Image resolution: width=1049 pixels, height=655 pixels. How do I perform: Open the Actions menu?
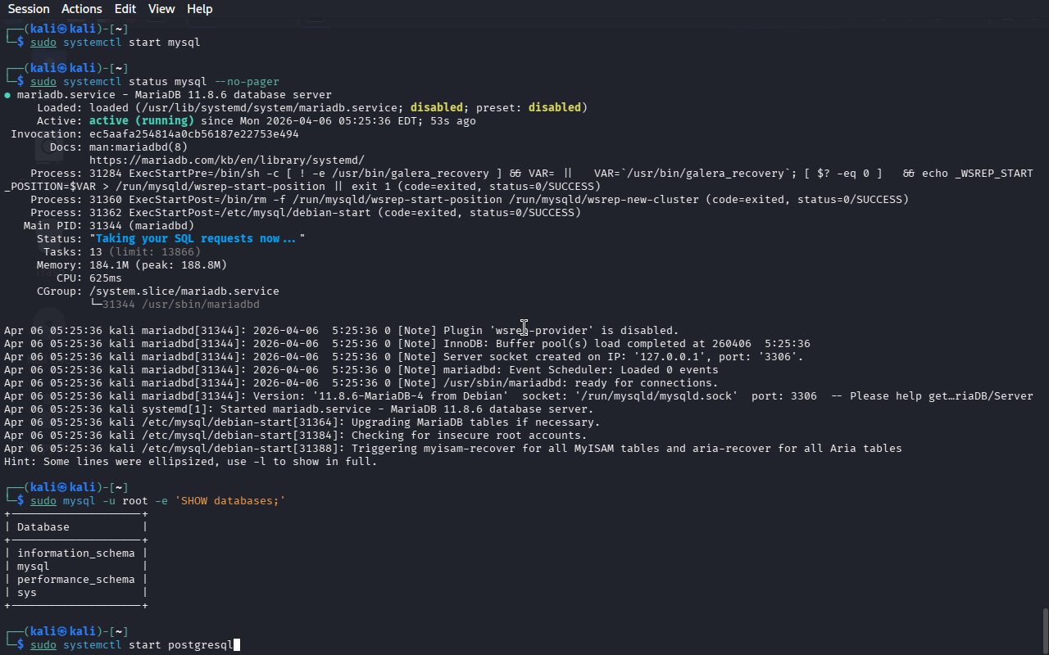[82, 9]
